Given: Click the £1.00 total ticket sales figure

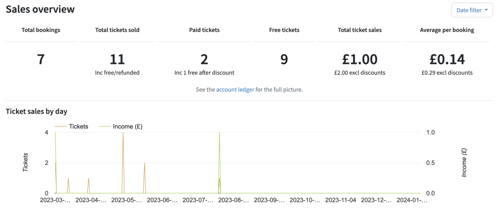Looking at the screenshot, I should pos(360,60).
